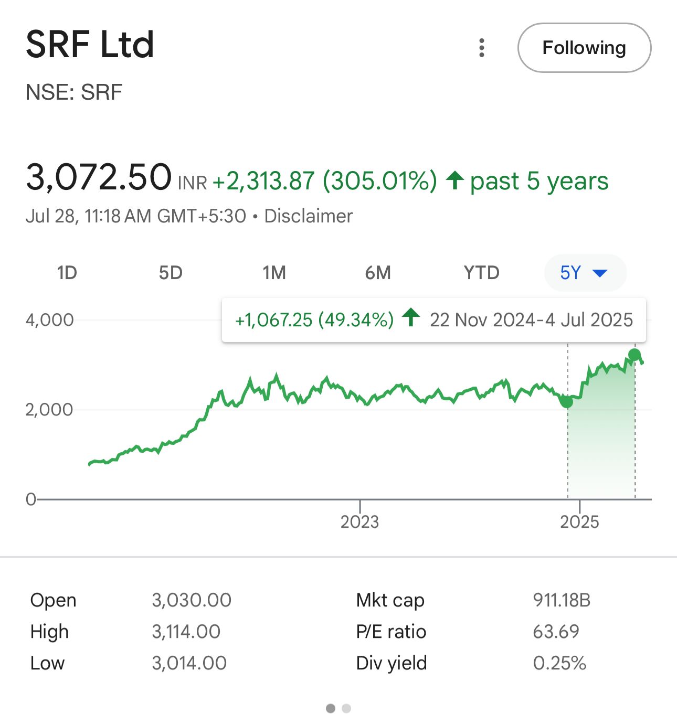Click the Mkt cap value 911.18B
Screen dimensions: 677x725
562,600
